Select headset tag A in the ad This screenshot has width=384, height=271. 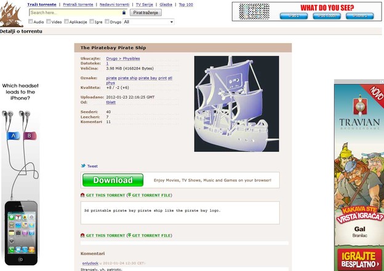coord(14,135)
